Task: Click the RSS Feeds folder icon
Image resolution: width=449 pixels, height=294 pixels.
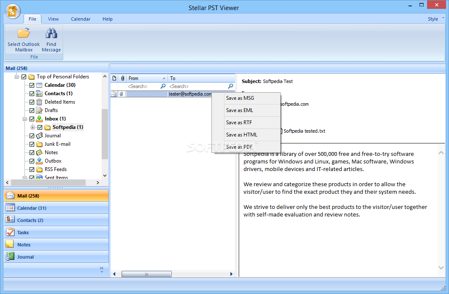Action: (40, 169)
